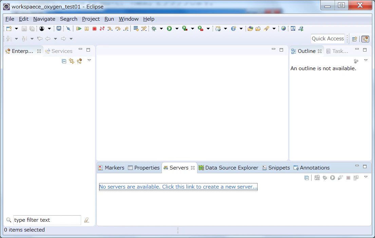
Task: Close the Servers tab
Action: coord(193,168)
